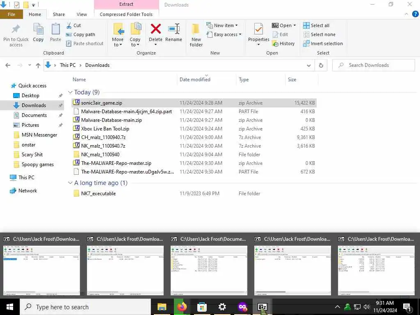Open the File menu tab
This screenshot has width=420, height=315.
(x=11, y=14)
